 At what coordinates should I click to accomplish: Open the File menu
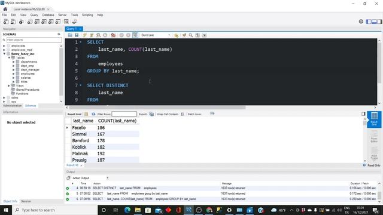point(4,15)
